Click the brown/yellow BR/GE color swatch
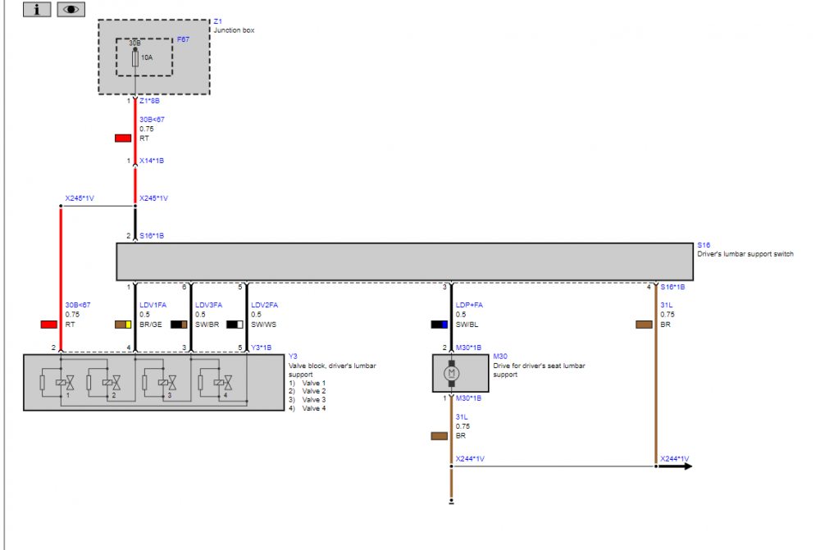The height and width of the screenshot is (550, 820). coord(123,325)
